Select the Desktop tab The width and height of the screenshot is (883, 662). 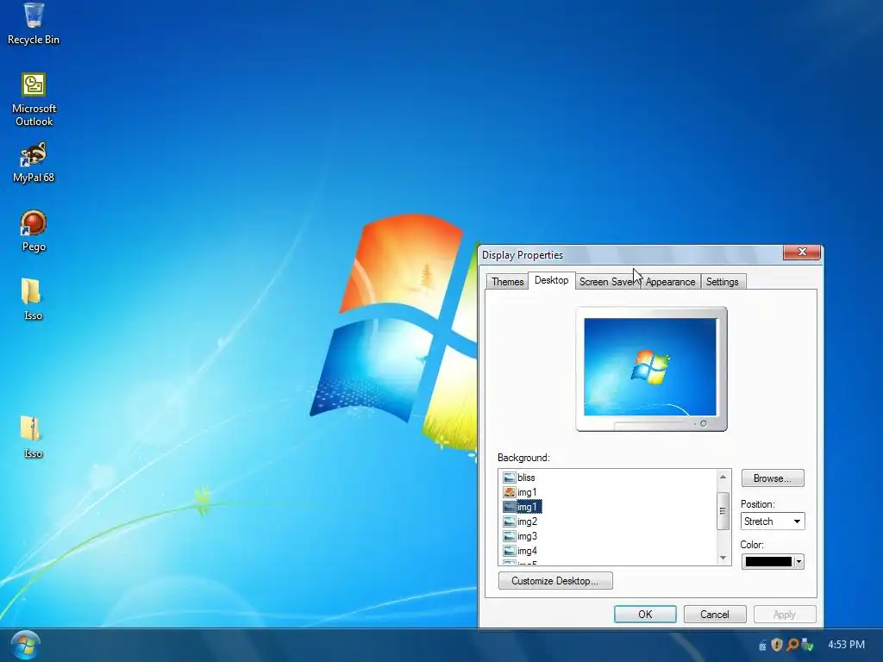551,280
